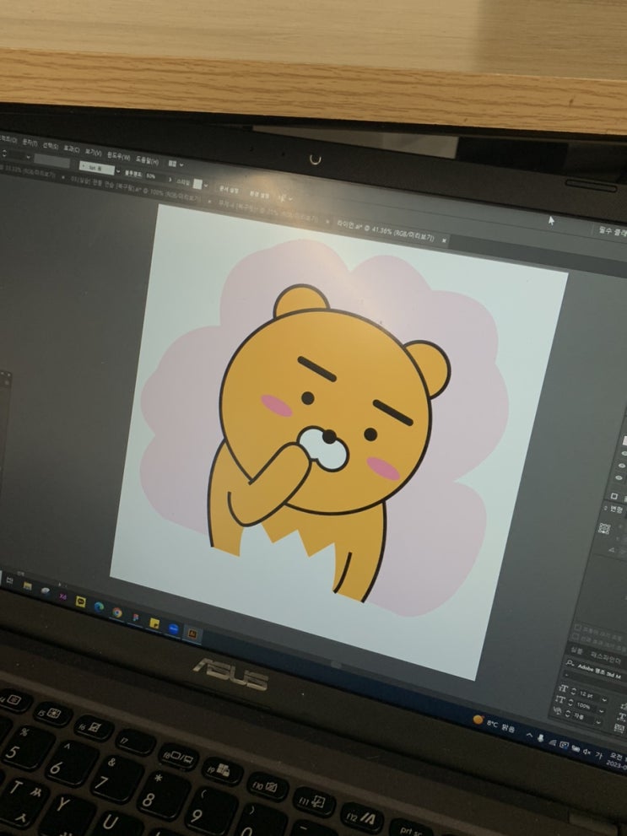Click the font size TT icon
Viewport: 627px width, 836px height.
[x=563, y=689]
